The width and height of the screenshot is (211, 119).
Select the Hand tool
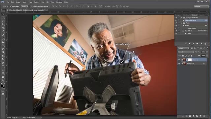pyautogui.click(x=3, y=77)
